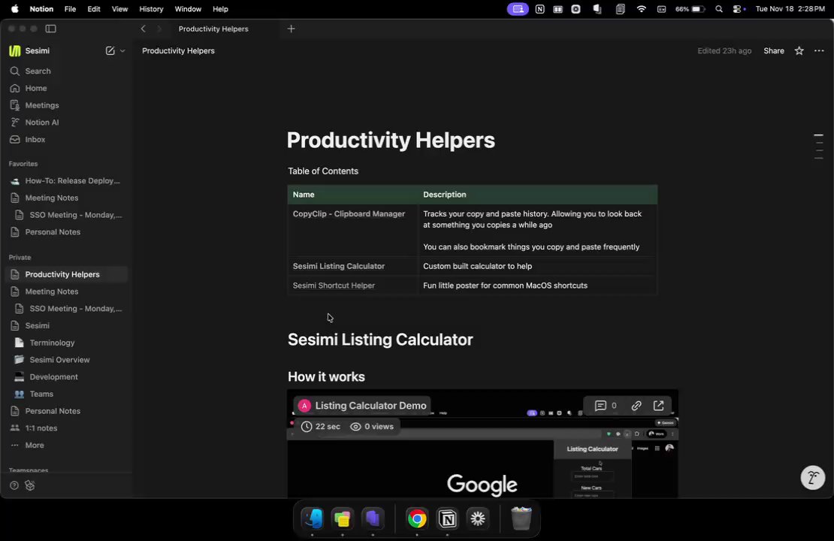Open Wi-Fi status menu
Screen dimensions: 834x541
642,9
